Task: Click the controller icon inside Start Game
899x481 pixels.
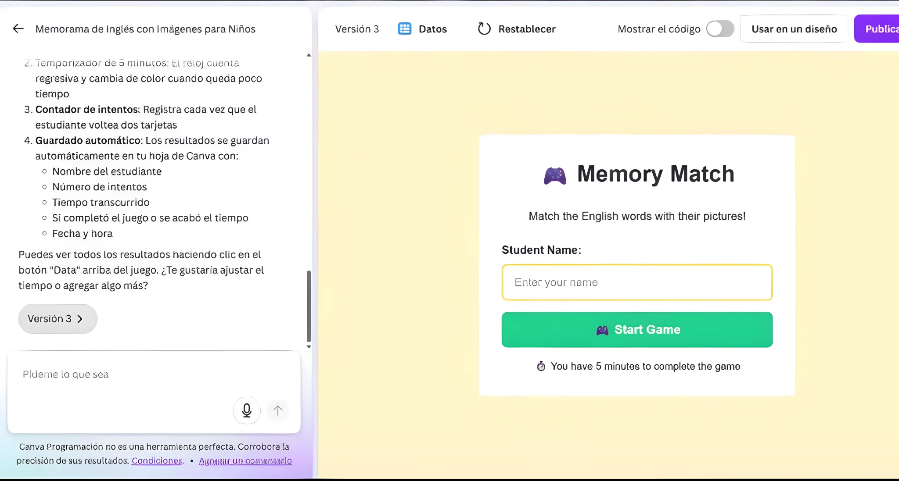Action: [602, 330]
